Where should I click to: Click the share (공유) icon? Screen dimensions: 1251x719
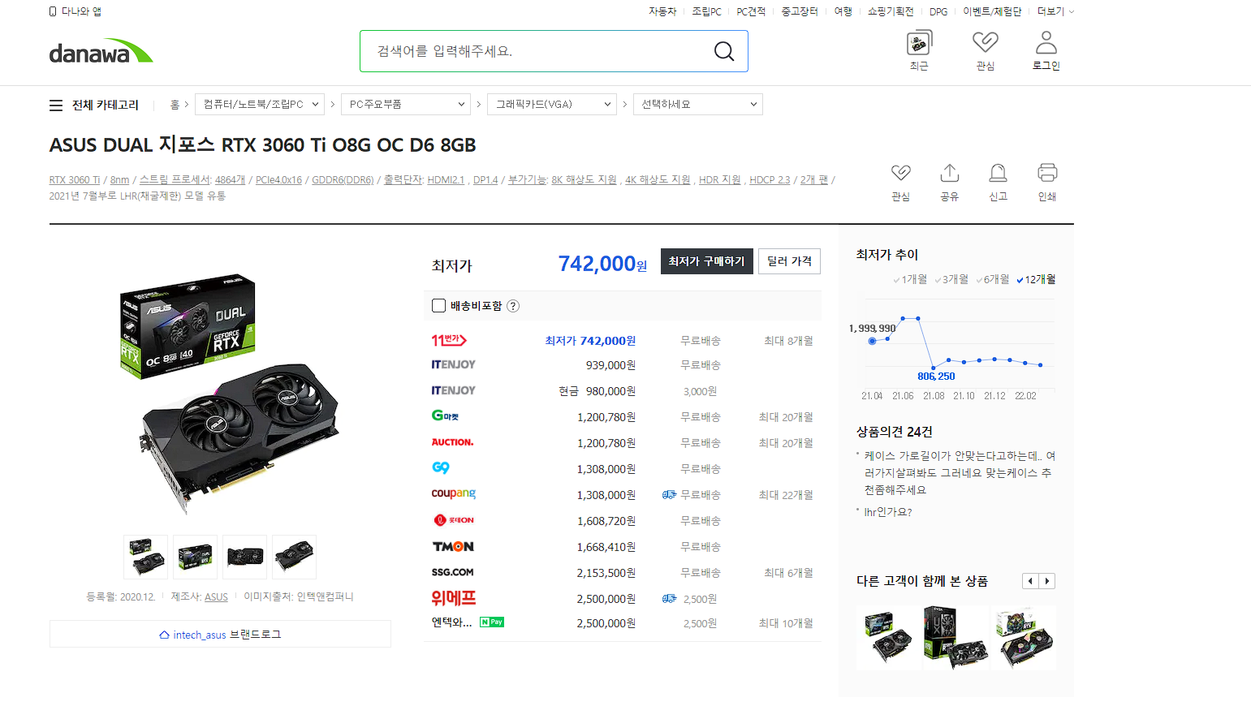pyautogui.click(x=950, y=173)
